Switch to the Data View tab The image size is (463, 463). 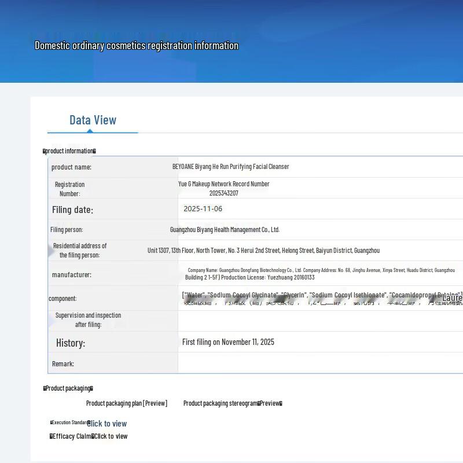(x=93, y=120)
